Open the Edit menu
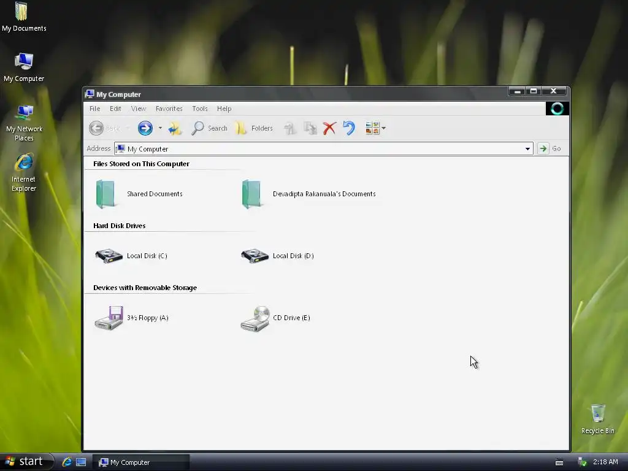Image resolution: width=628 pixels, height=471 pixels. pos(115,109)
